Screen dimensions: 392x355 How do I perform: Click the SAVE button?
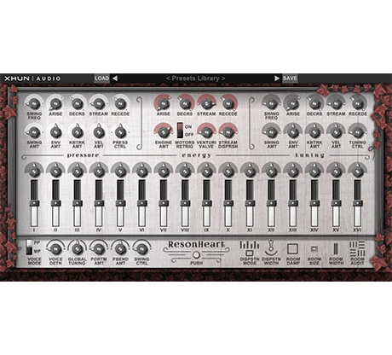pyautogui.click(x=290, y=79)
